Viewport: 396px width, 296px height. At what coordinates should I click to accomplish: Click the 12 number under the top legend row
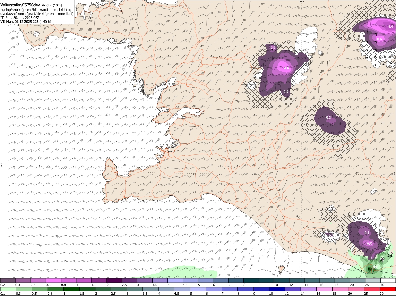[x=291, y=285]
